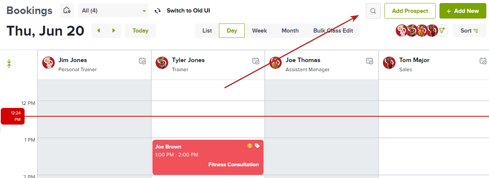Screen dimensions: 489x178
Task: Click the Add Prospect button
Action: (410, 11)
